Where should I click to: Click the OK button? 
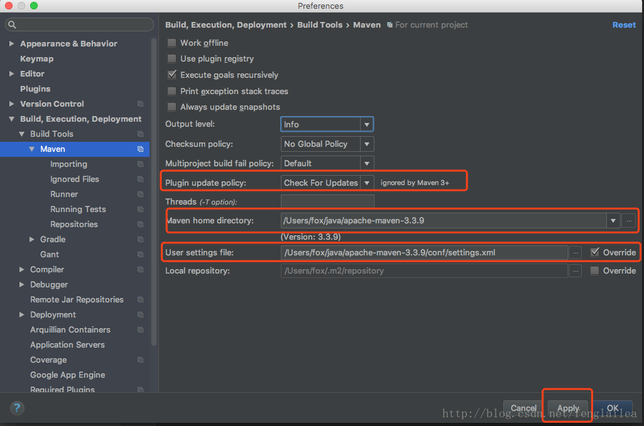point(613,408)
